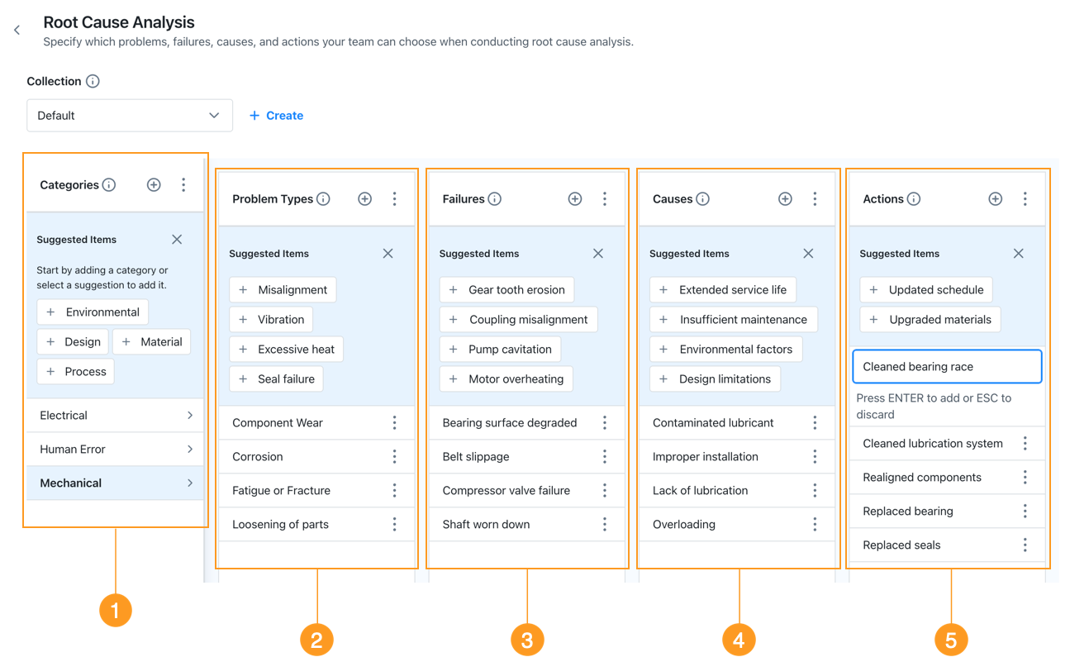Navigate back using the arrow icon
This screenshot has width=1070, height=657.
[x=17, y=30]
